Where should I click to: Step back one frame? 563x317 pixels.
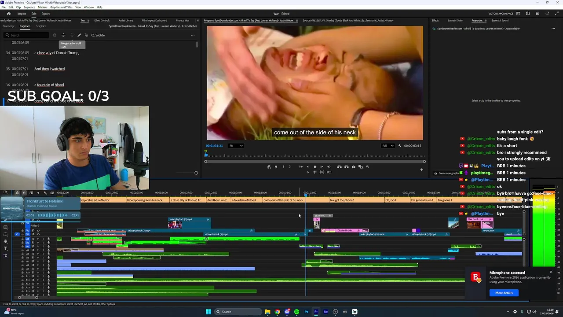[x=308, y=167]
